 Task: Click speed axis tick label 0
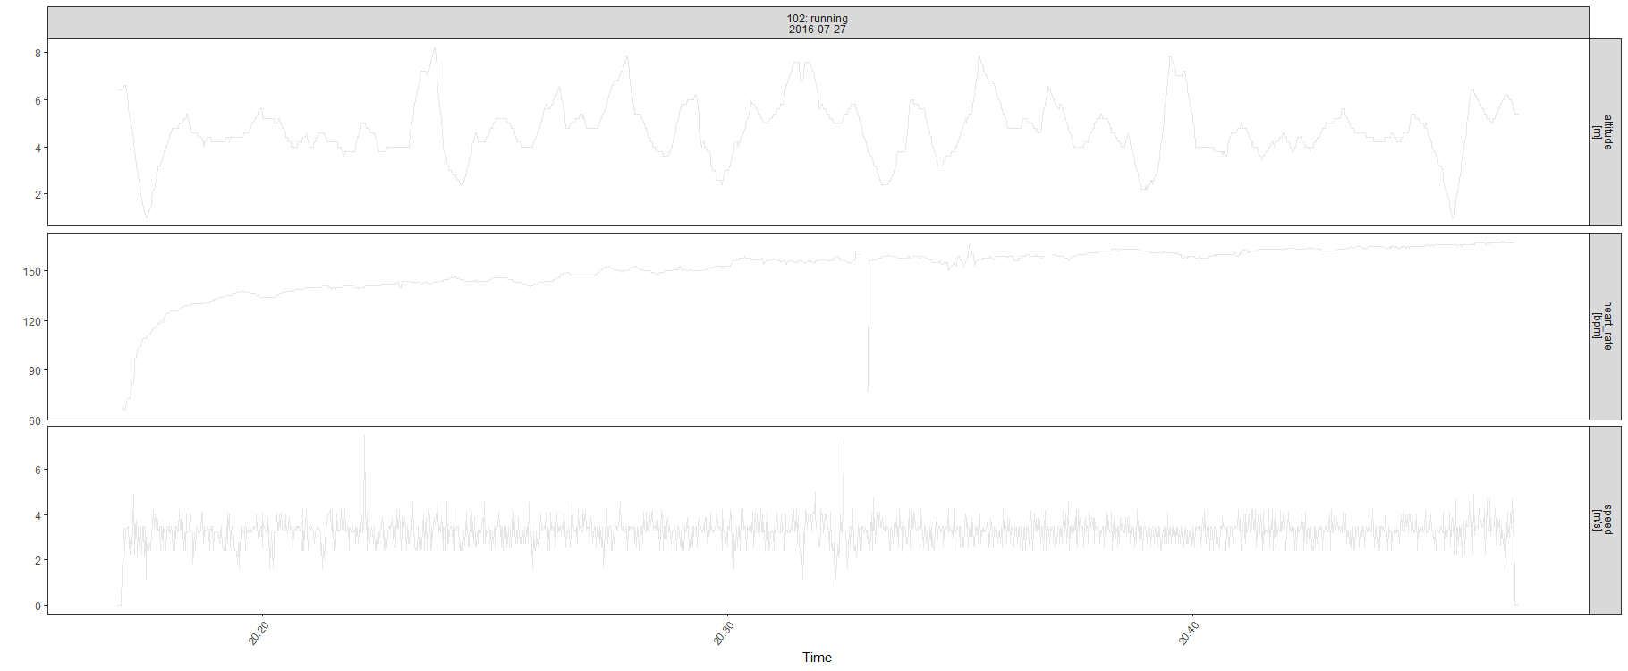(38, 606)
